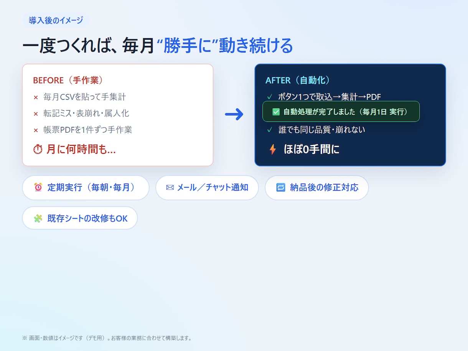This screenshot has height=351, width=468.
Task: Click the text 誰でも同じ品質・崩れない
Action: pyautogui.click(x=322, y=130)
